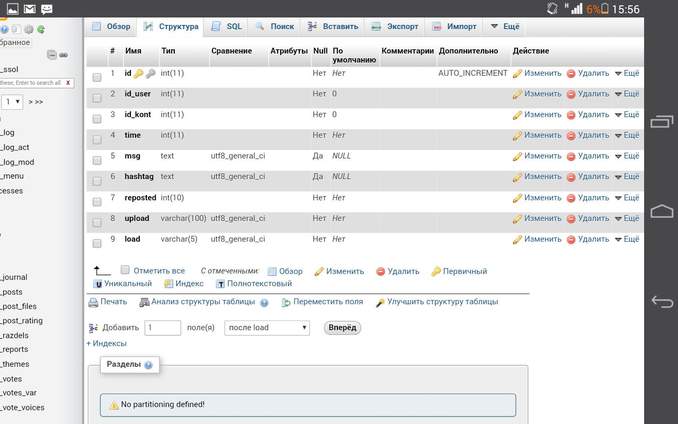This screenshot has width=678, height=424.
Task: Open the Экспорт tab
Action: coord(395,26)
